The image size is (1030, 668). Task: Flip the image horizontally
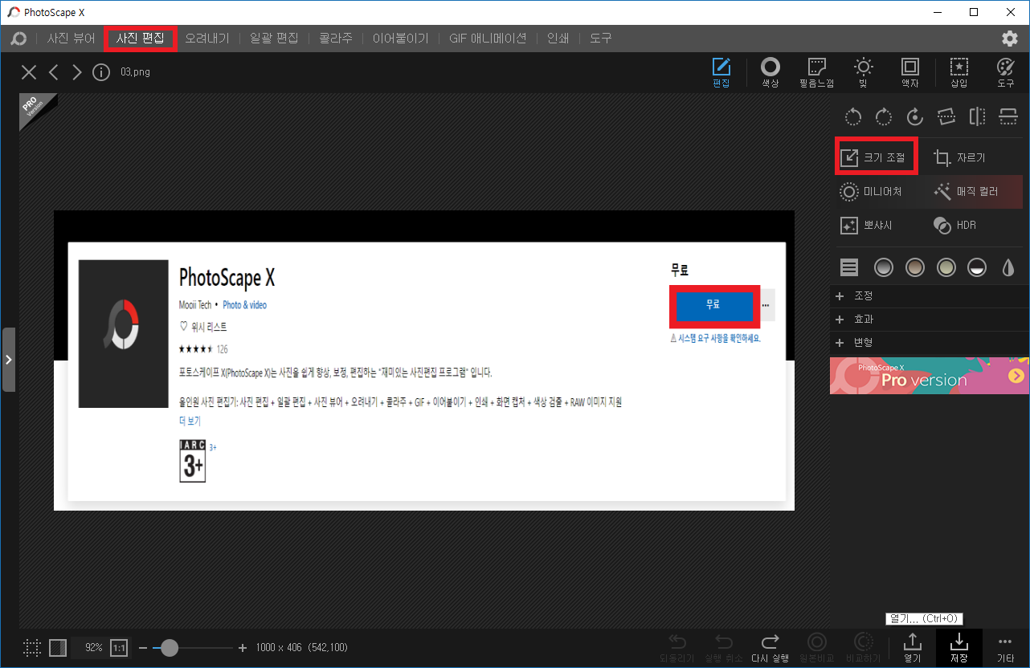coord(977,117)
